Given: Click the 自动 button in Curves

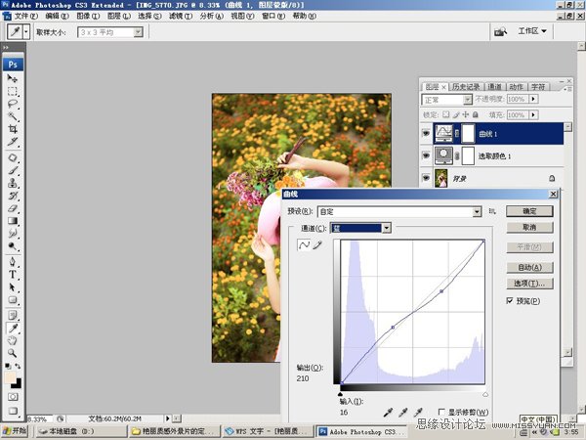Looking at the screenshot, I should click(x=529, y=267).
